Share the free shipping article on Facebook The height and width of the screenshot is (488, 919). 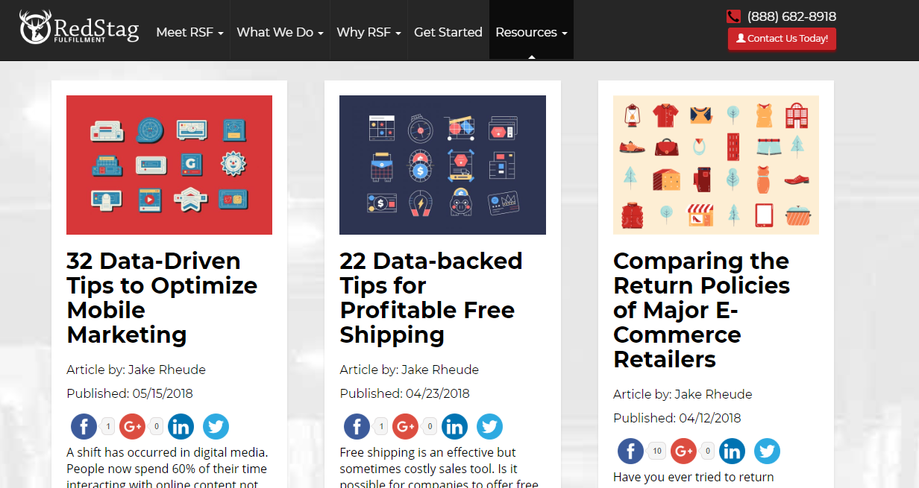[357, 427]
